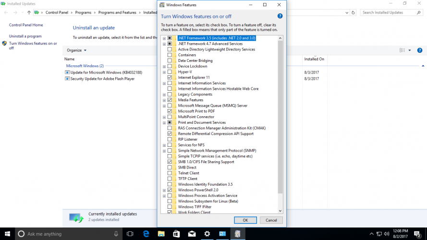Select KB4032188 update icon
This screenshot has width=427, height=240.
pyautogui.click(x=67, y=72)
